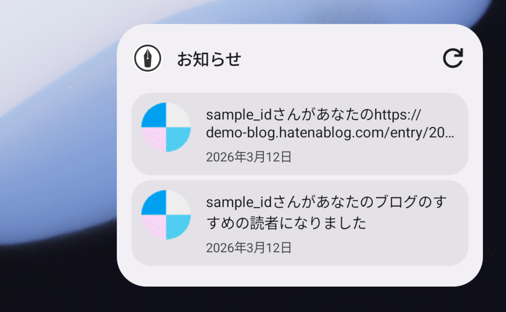
Task: Tap the 2026年3月12日 date on the first notification
Action: tap(249, 157)
